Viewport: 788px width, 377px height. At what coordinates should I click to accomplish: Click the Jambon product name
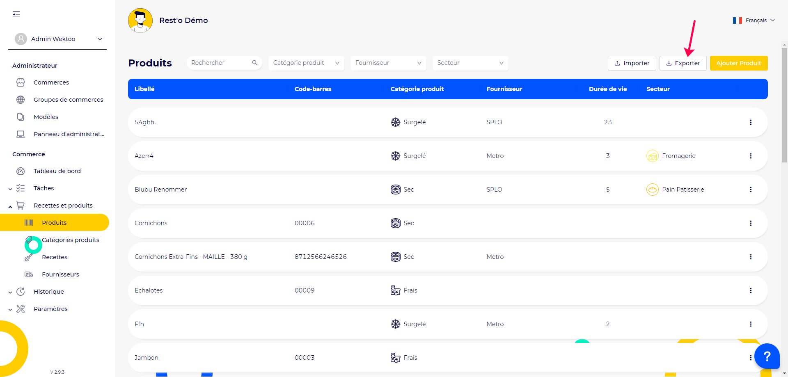(147, 358)
